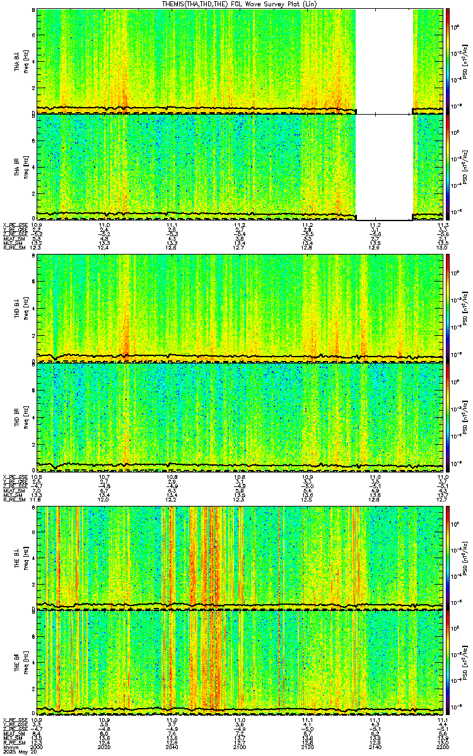The image size is (473, 756).
Task: Click the PSD [nT²/Hz] label beside THD B-perpendicular color bar
Action: [x=466, y=308]
